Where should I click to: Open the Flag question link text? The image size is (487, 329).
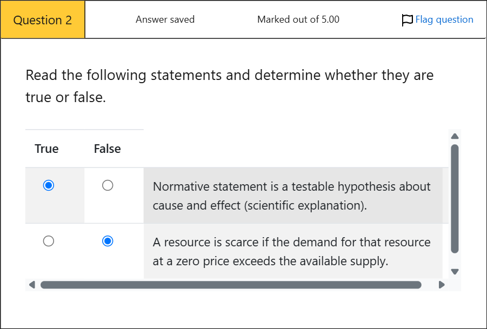(x=444, y=20)
